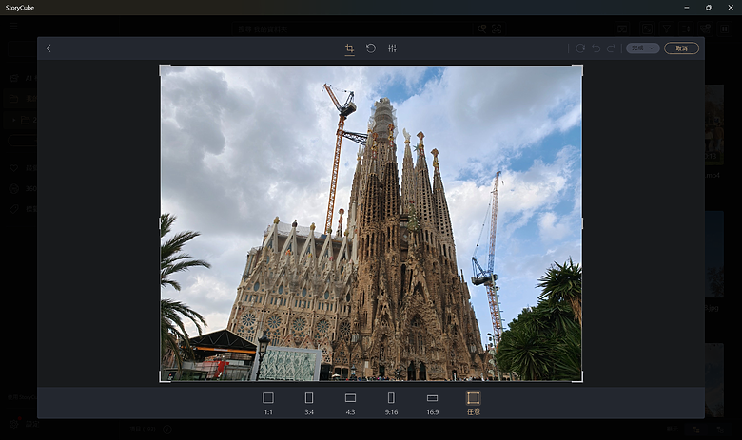
Task: Click the 取消 cancel button
Action: 681,48
